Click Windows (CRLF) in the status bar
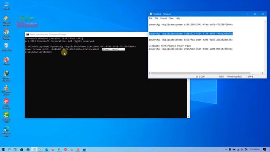This screenshot has height=152, width=270. [235, 76]
